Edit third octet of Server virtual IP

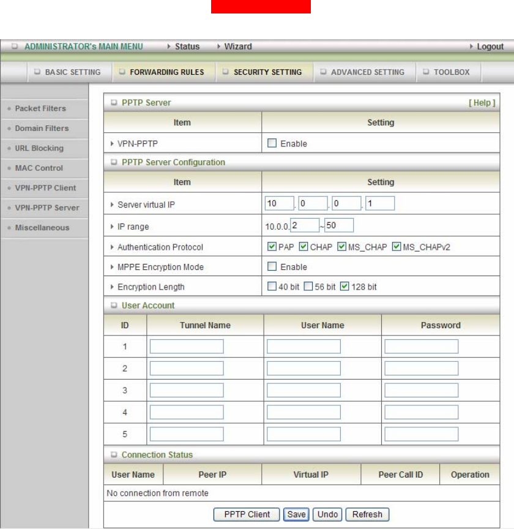click(x=346, y=203)
